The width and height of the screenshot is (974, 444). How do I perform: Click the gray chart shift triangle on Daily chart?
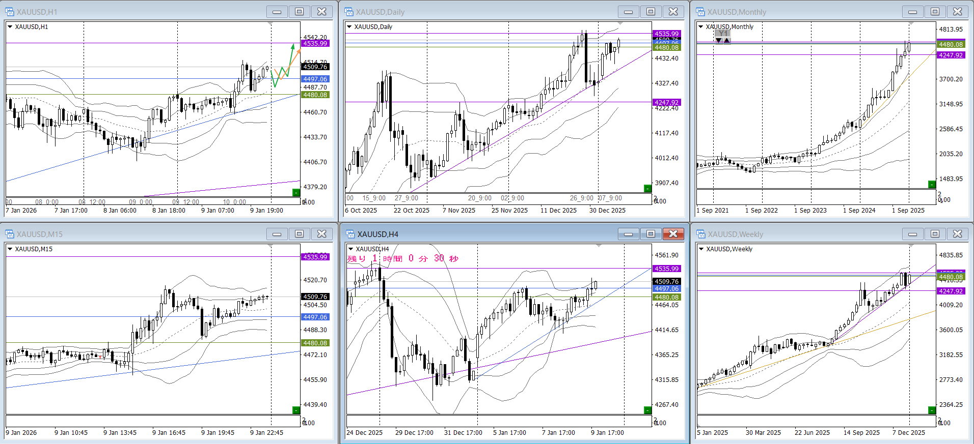(620, 24)
